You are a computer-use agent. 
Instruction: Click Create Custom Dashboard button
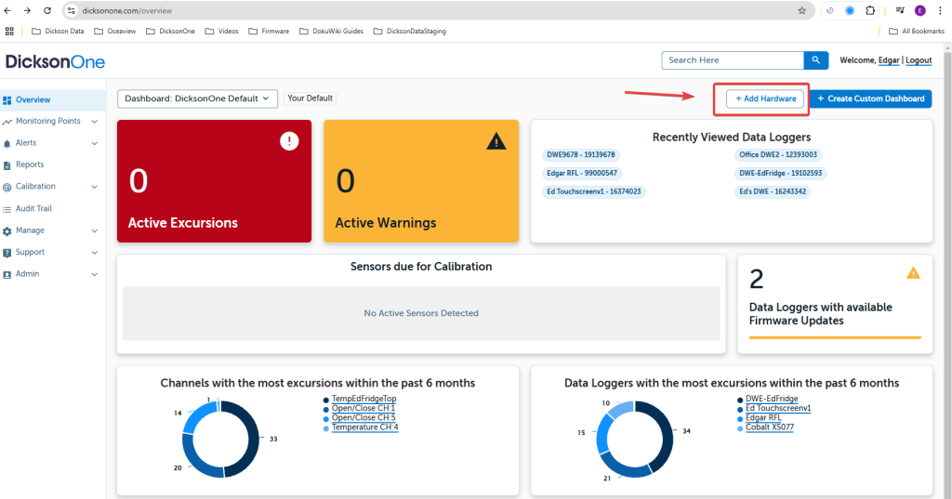point(870,98)
